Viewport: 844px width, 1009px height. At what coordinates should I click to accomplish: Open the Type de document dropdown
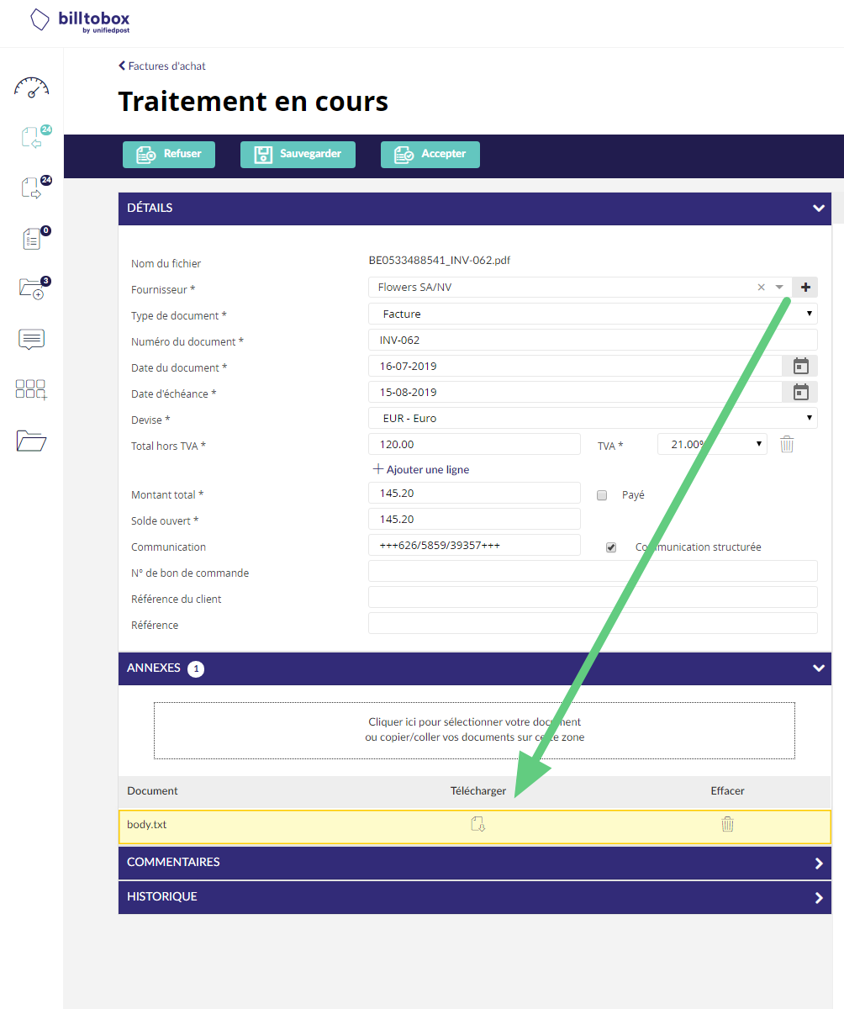(x=593, y=314)
